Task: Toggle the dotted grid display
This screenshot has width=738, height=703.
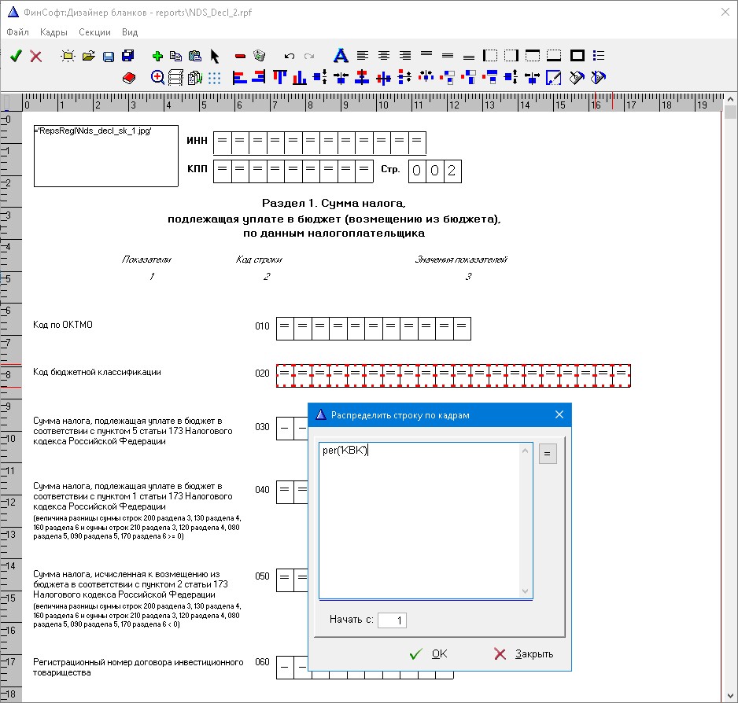Action: [x=215, y=77]
